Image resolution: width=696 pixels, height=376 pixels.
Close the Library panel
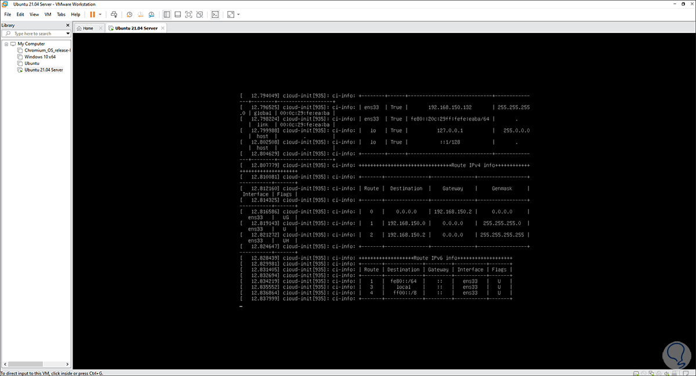[x=68, y=25]
